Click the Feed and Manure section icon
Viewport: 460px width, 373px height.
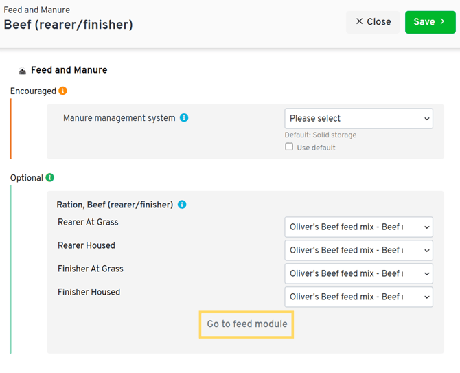[x=22, y=70]
